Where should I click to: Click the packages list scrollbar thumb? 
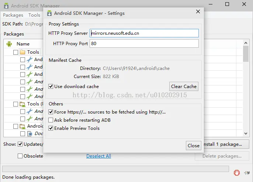(246, 54)
